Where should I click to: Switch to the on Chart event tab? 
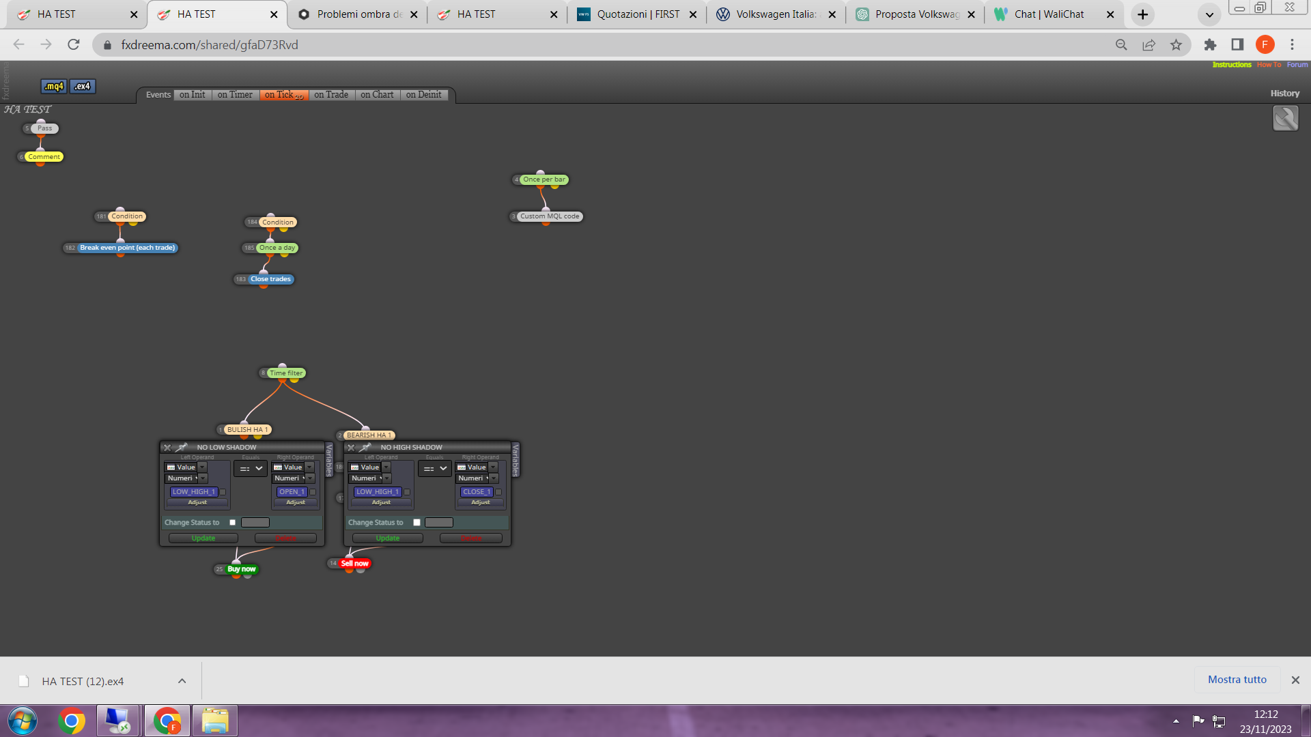coord(377,95)
